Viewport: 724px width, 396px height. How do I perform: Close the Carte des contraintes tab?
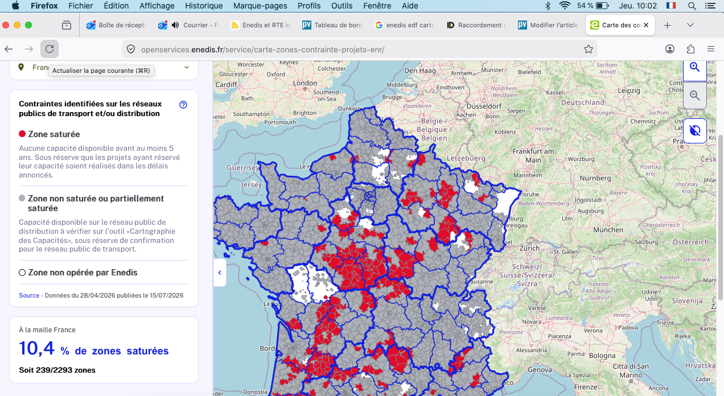645,25
